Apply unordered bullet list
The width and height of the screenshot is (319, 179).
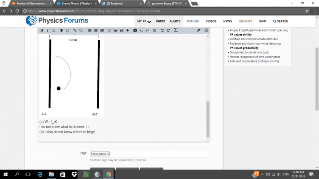click(x=89, y=30)
